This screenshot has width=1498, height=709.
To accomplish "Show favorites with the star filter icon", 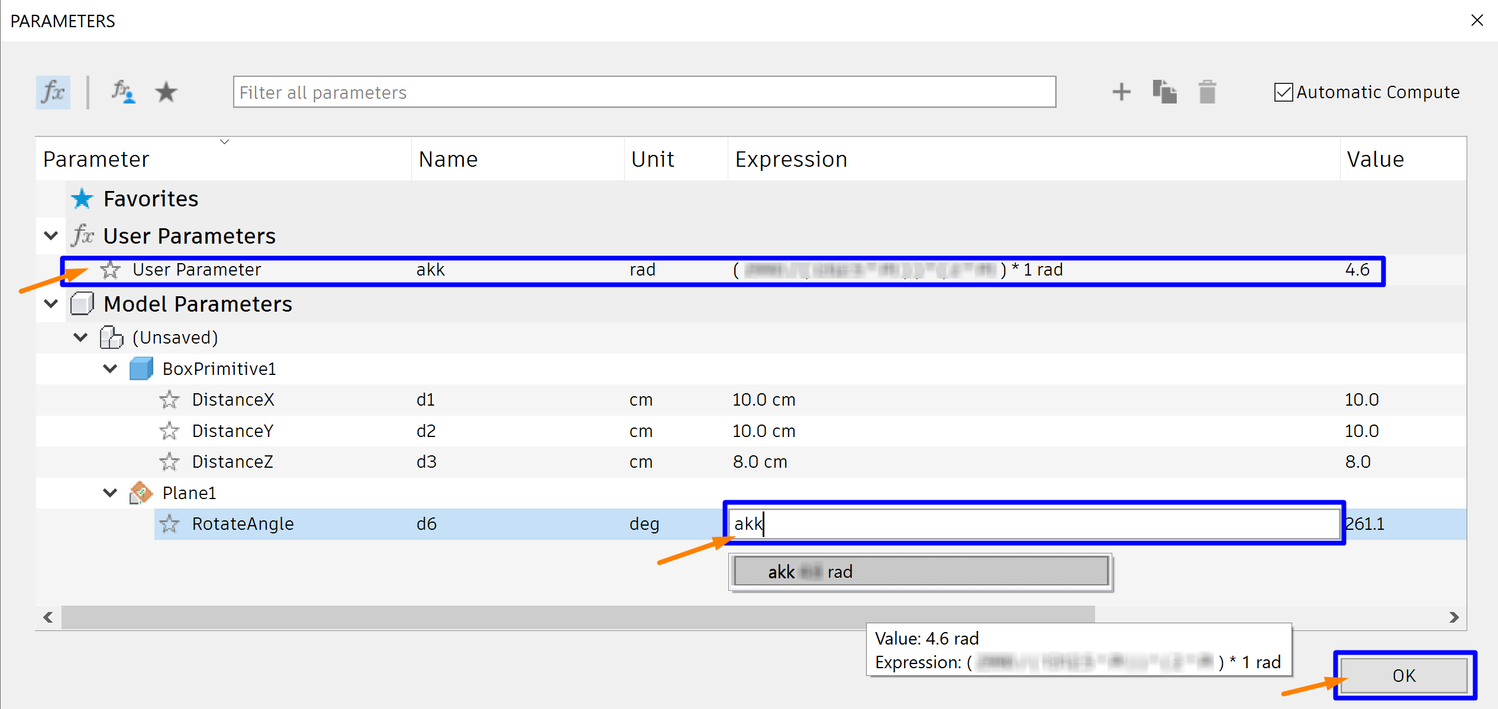I will click(166, 92).
